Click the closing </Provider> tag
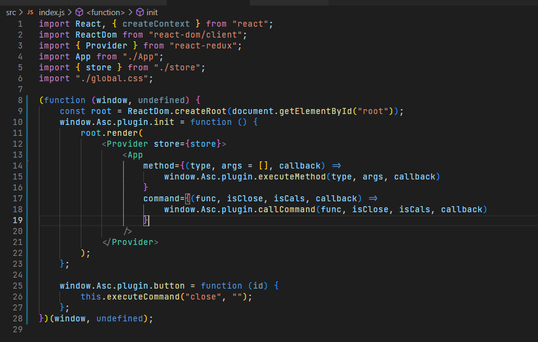The image size is (538, 342). coord(131,243)
